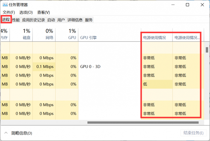Click the Task Manager app icon in title bar

[x=5, y=5]
